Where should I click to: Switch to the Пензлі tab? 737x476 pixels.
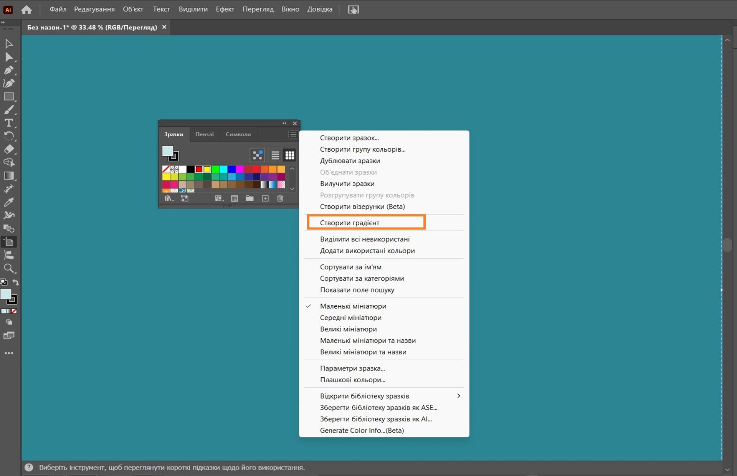click(x=204, y=134)
